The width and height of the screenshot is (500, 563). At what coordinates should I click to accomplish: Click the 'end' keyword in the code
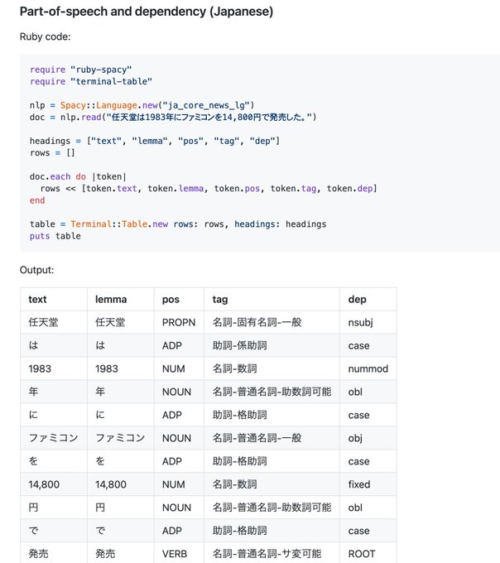click(37, 200)
